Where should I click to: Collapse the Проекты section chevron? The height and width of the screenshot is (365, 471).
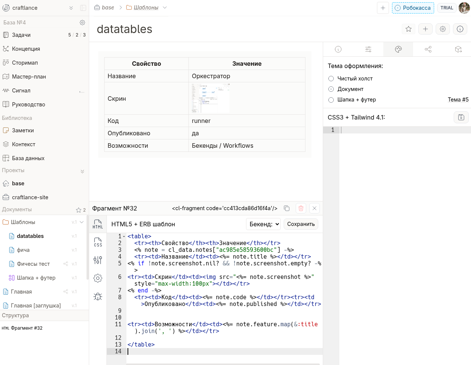pyautogui.click(x=82, y=171)
